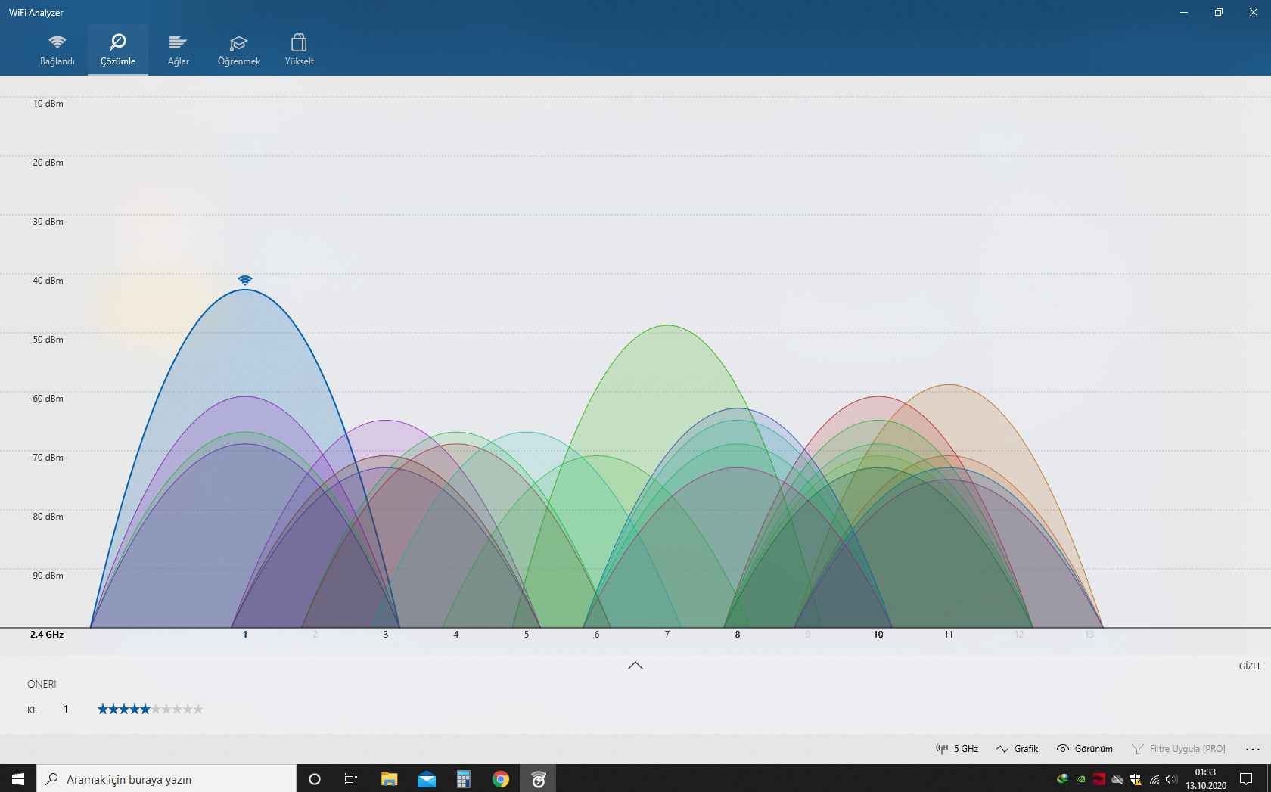Select channel 11 on the axis

pos(949,635)
